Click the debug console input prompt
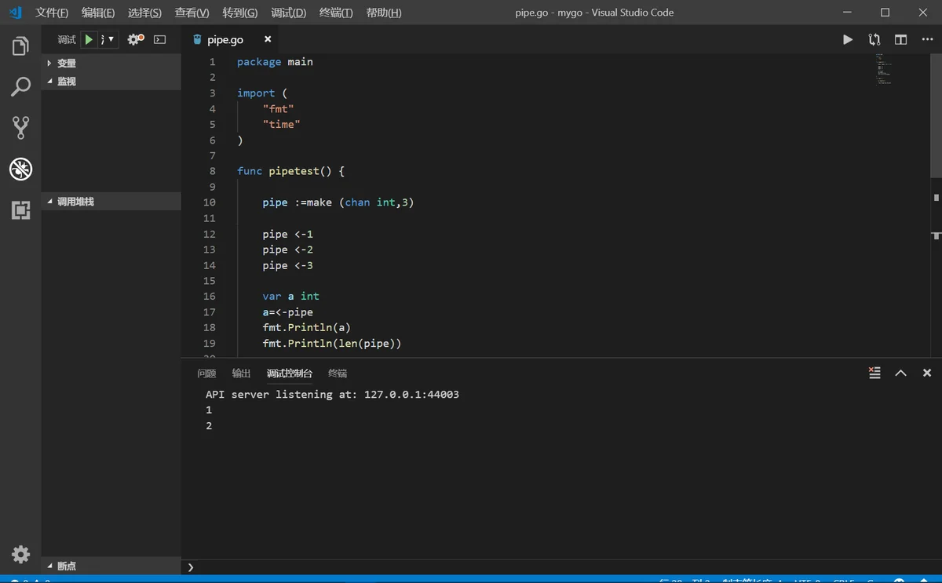This screenshot has height=583, width=942. point(561,567)
